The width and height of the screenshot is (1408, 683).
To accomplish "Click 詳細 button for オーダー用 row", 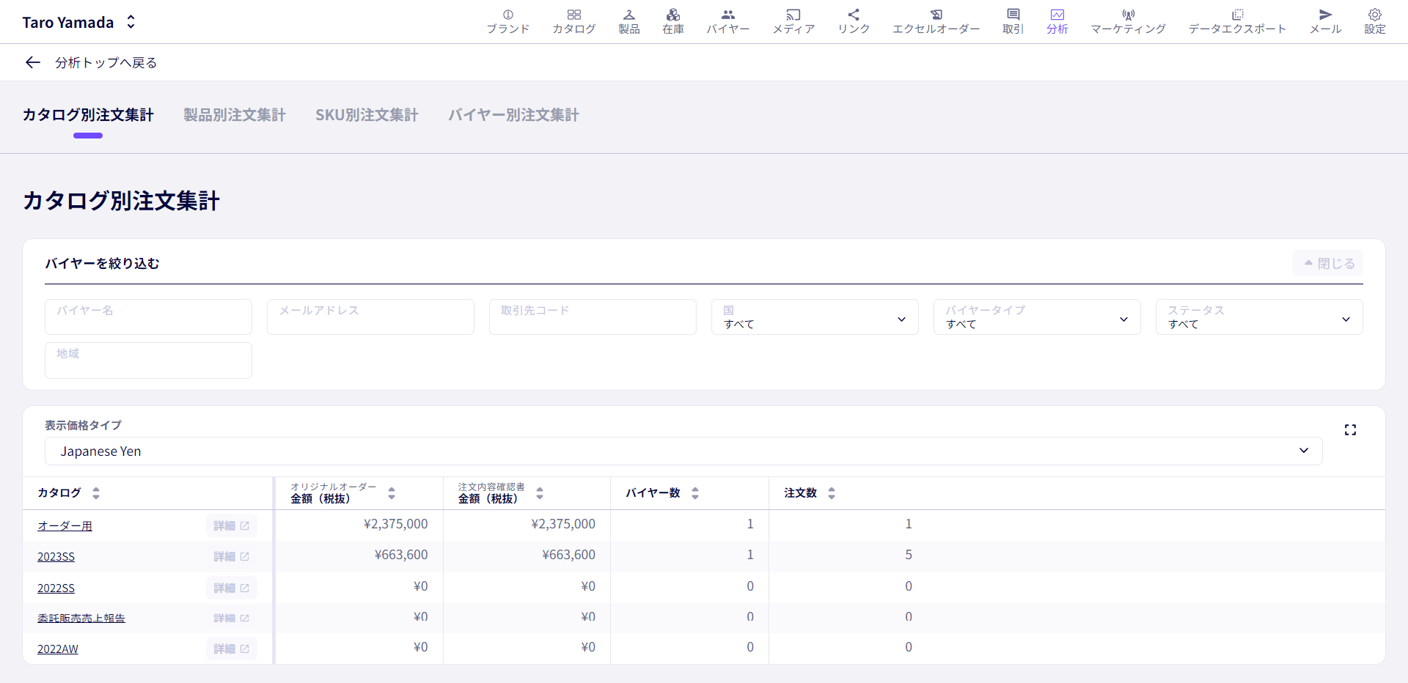I will point(232,525).
